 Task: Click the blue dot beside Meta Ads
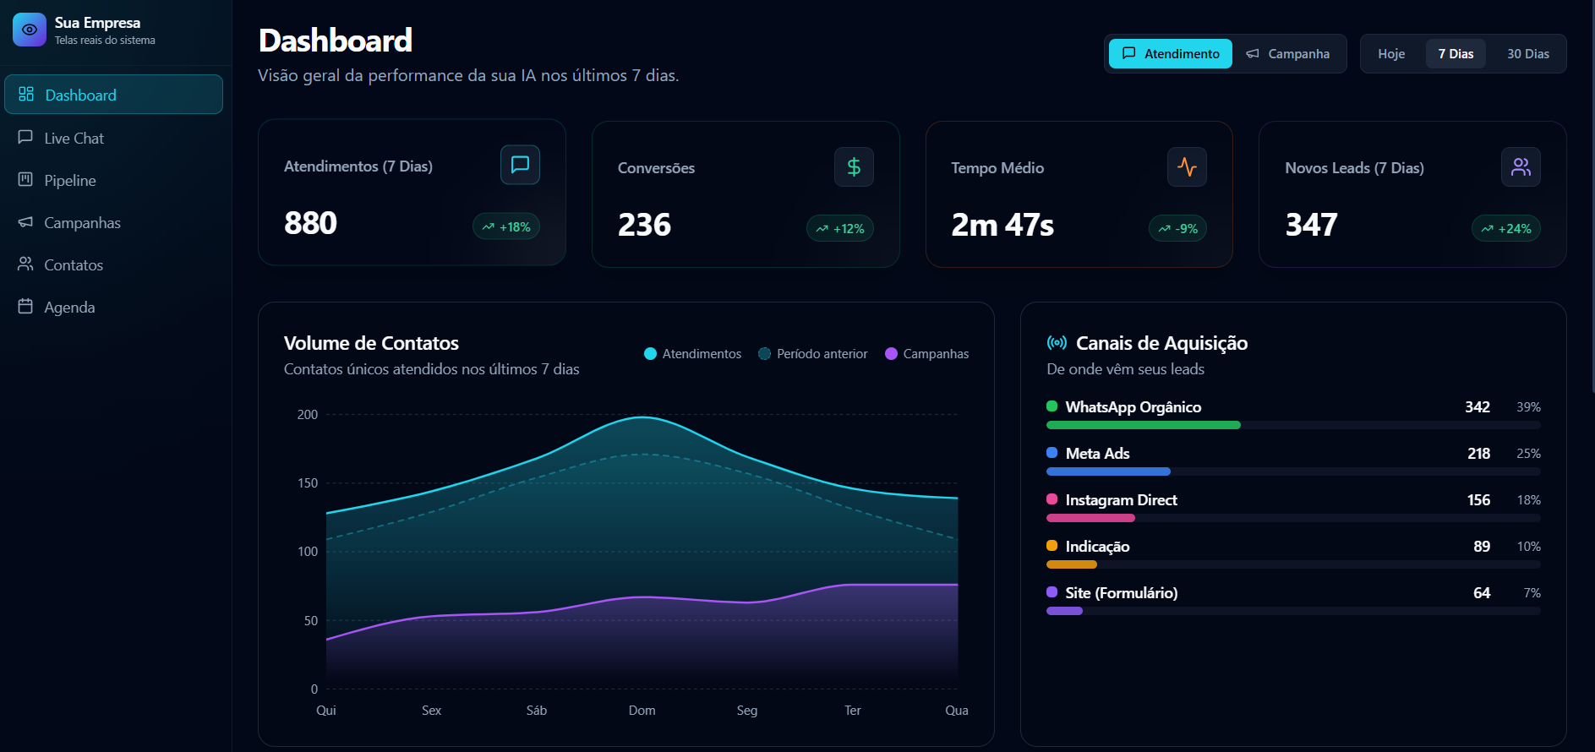pyautogui.click(x=1051, y=453)
